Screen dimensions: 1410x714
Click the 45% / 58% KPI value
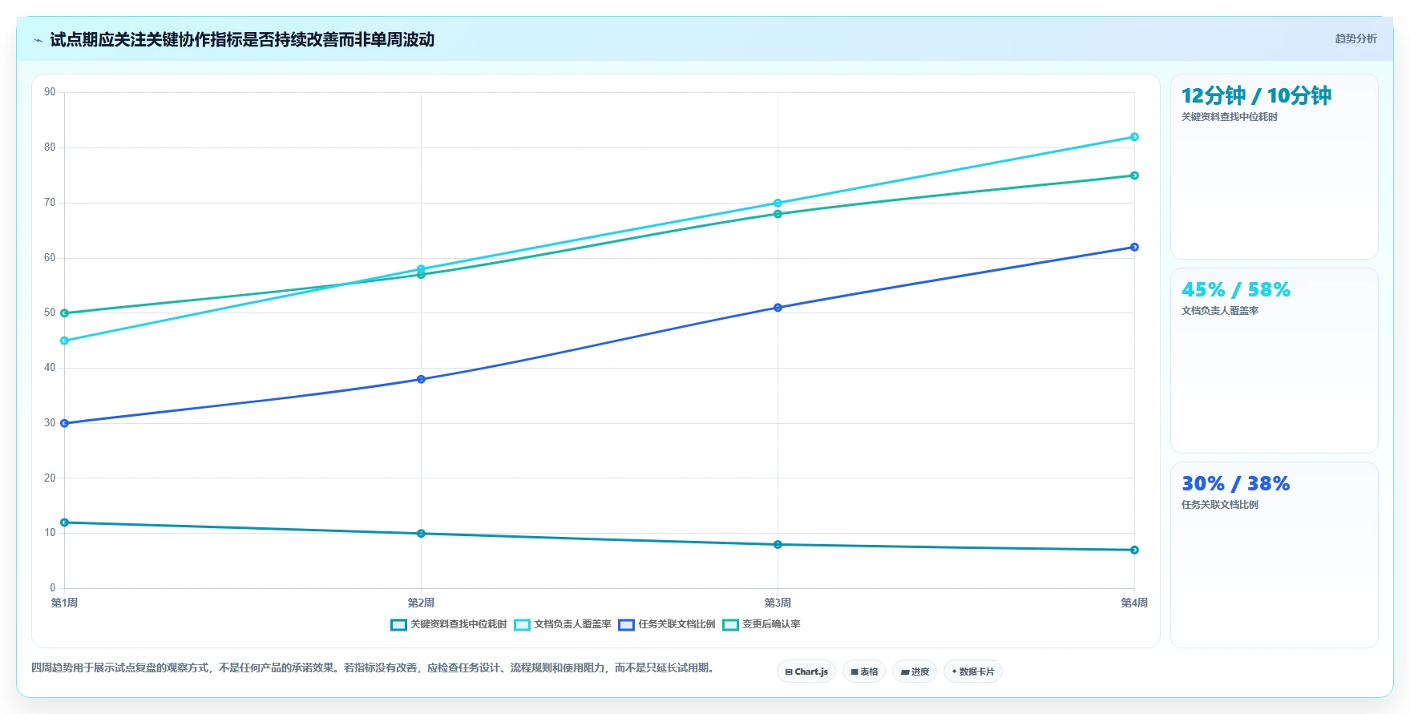click(x=1235, y=289)
